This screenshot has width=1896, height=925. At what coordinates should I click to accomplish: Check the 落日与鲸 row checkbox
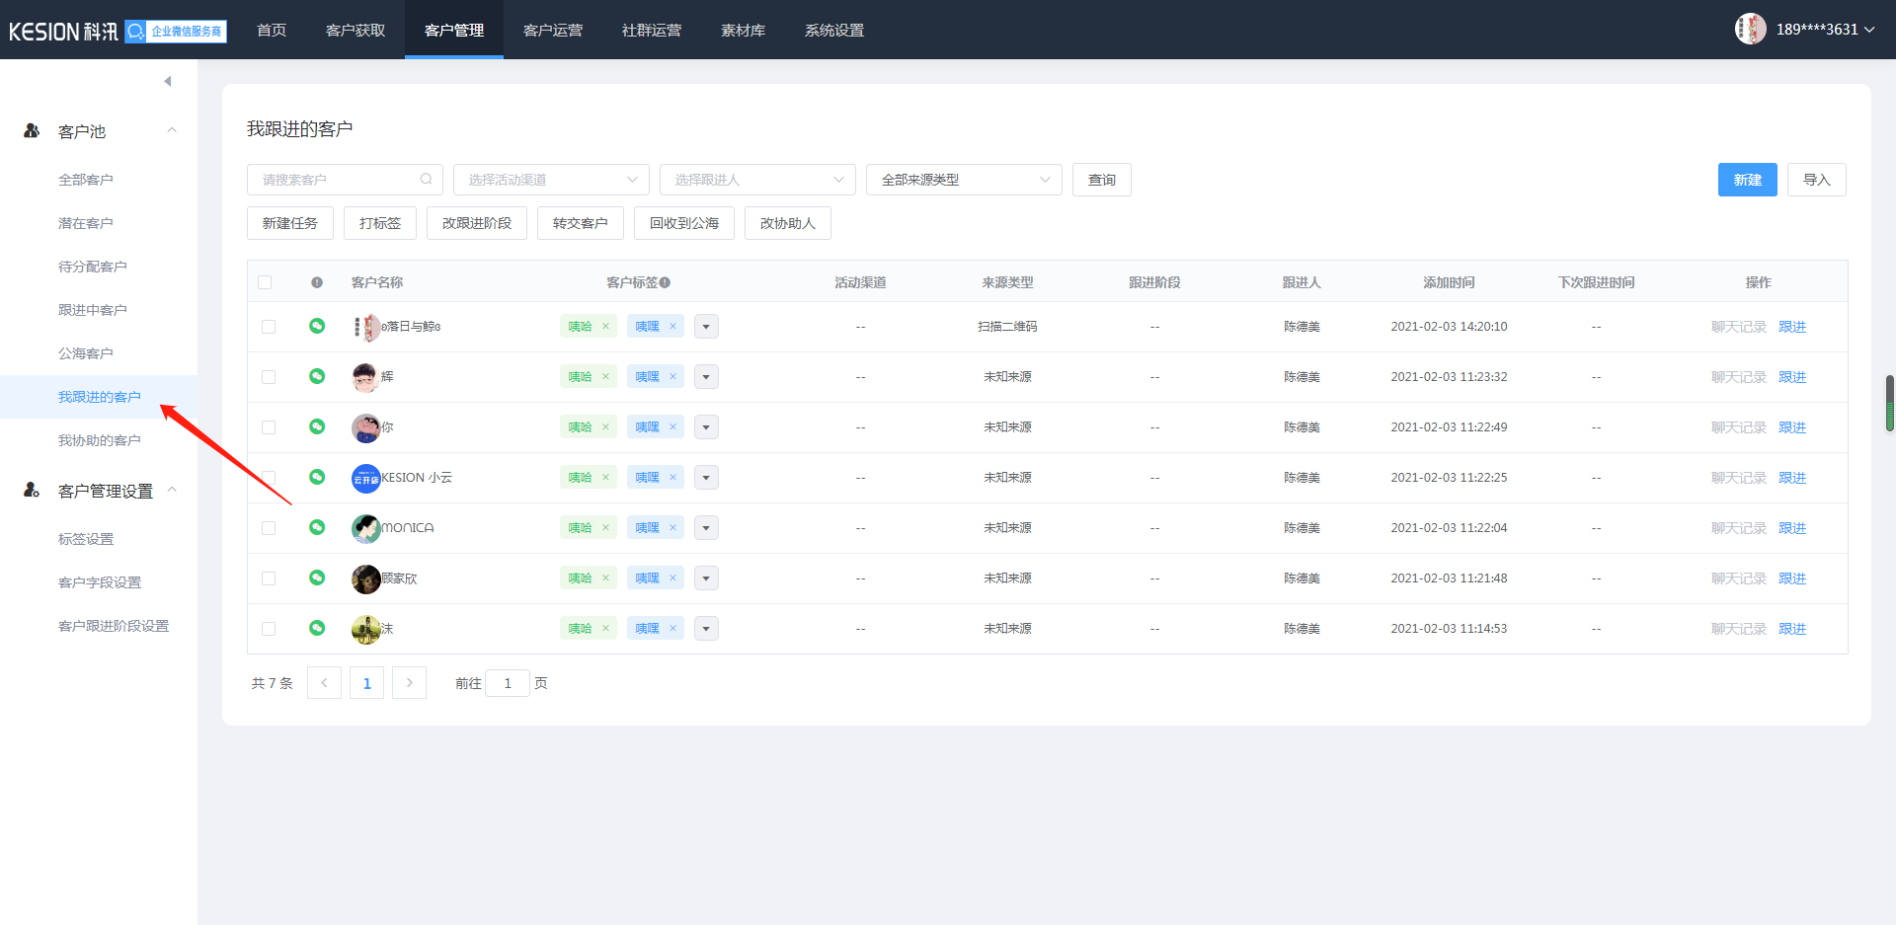click(269, 327)
